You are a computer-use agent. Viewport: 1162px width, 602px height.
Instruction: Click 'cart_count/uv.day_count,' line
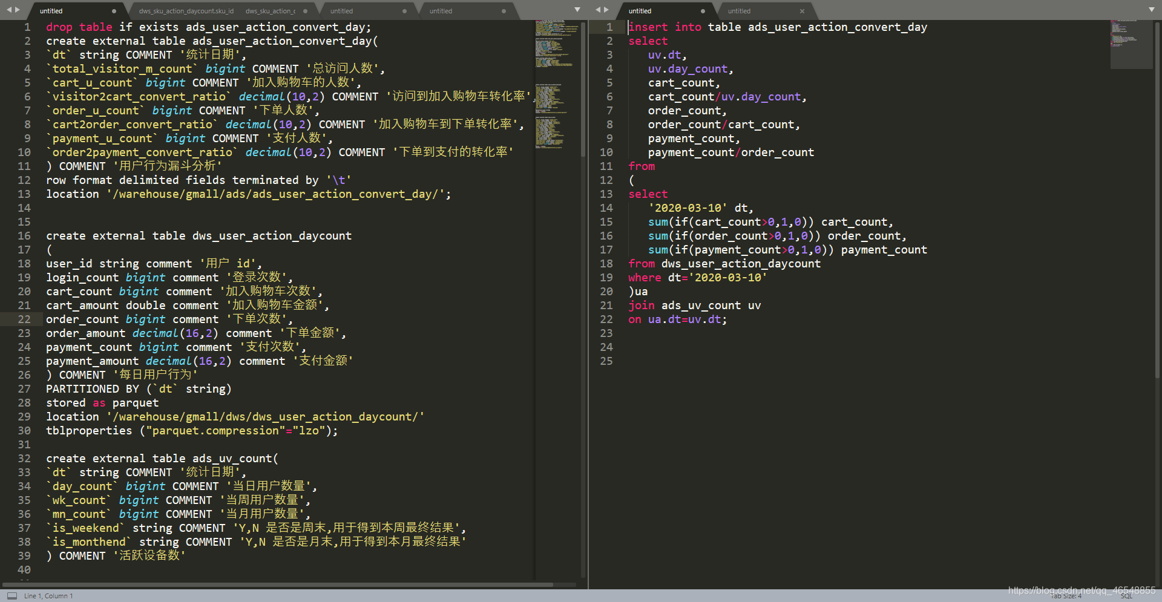tap(727, 96)
